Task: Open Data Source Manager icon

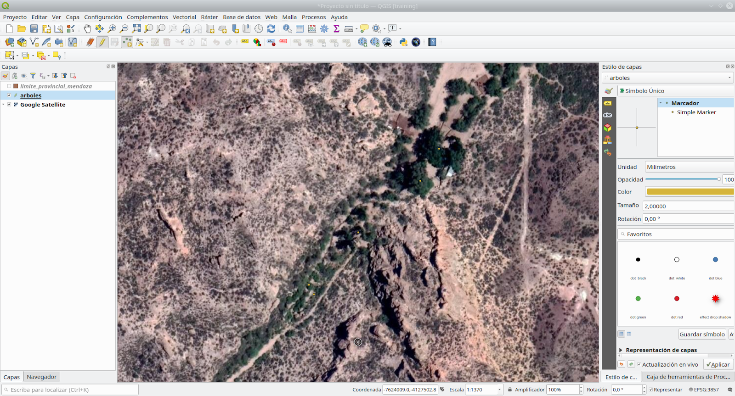Action: click(x=9, y=42)
